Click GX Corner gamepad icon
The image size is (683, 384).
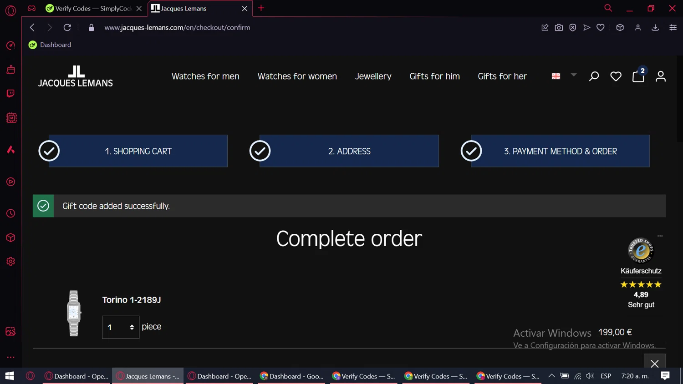[31, 8]
